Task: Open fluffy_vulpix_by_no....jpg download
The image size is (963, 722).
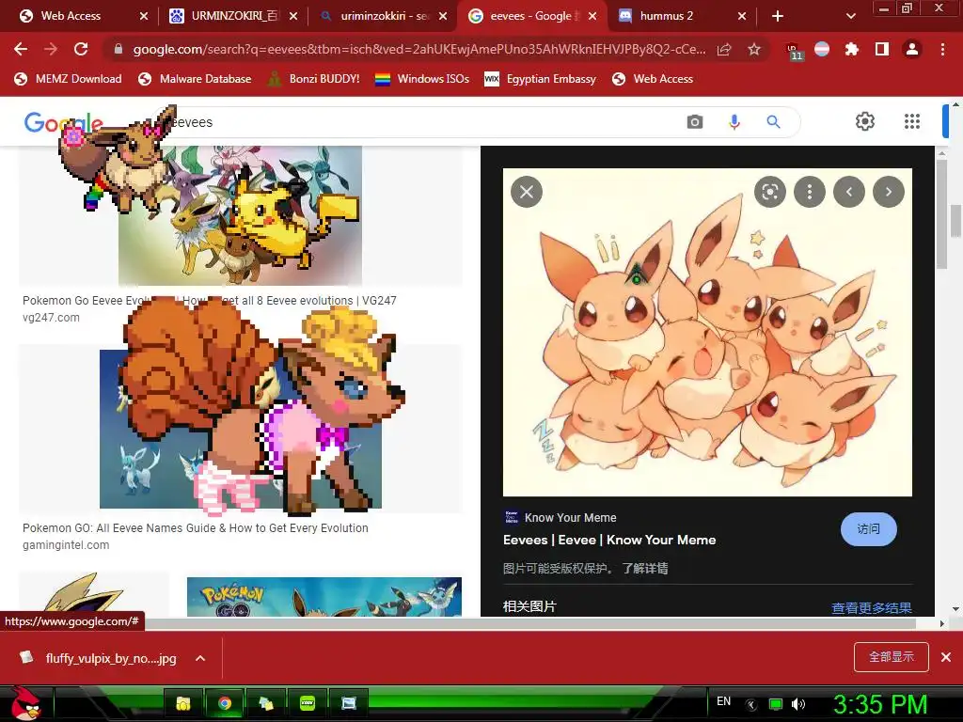Action: point(100,658)
